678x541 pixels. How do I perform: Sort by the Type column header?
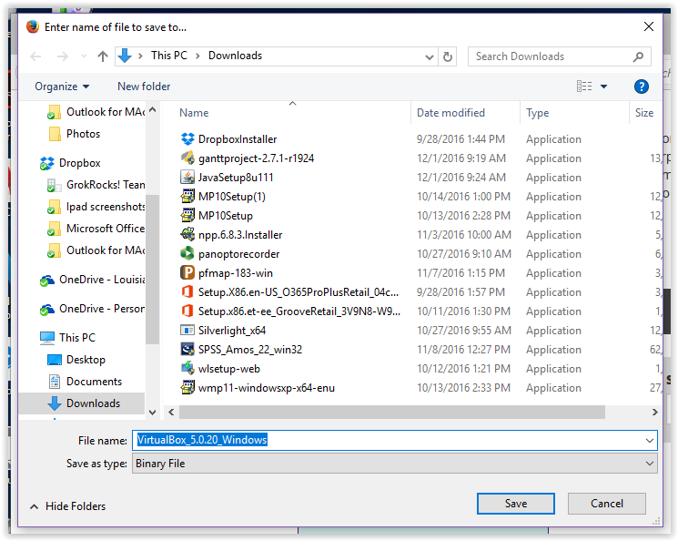pos(538,113)
